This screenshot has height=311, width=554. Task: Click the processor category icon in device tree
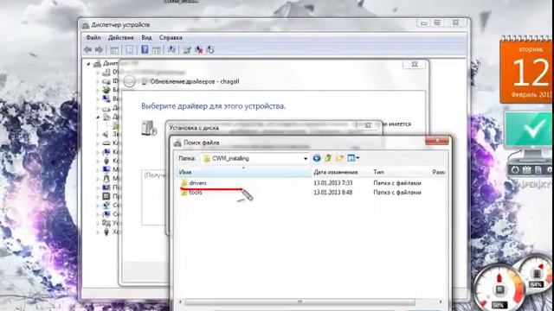click(x=106, y=196)
